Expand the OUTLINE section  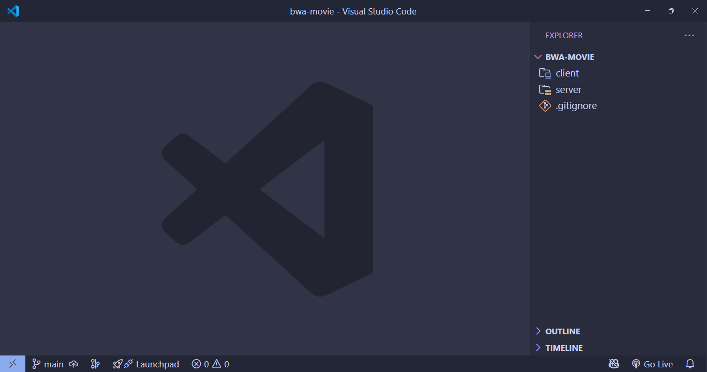click(562, 331)
